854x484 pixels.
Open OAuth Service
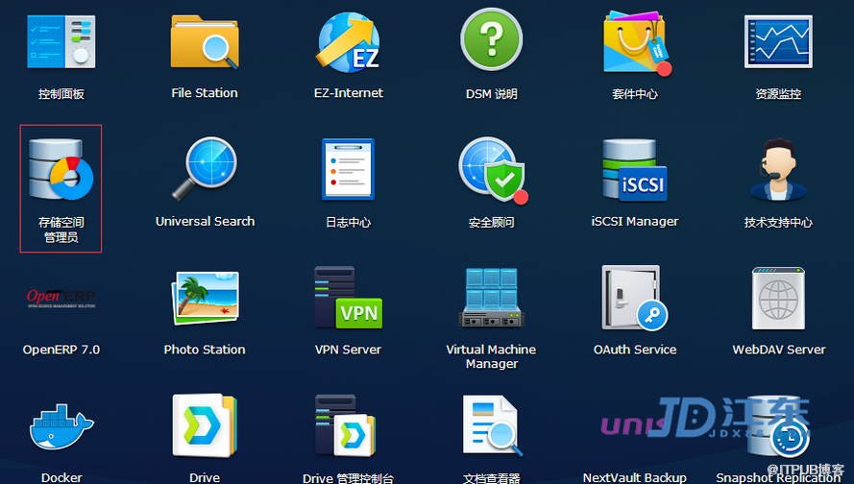click(635, 298)
